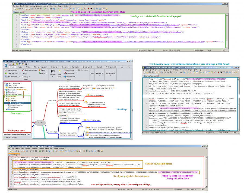Start macro recording in settings.xml Notepad++ window

(x=88, y=9)
